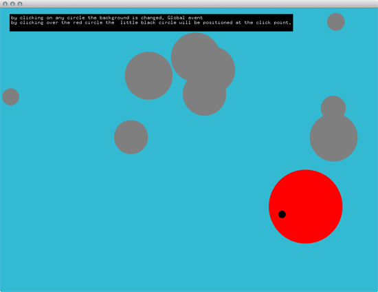Click the little black dot inside the red circle
Viewport: 378px width, 292px height.
click(282, 214)
